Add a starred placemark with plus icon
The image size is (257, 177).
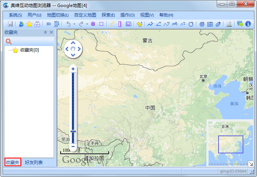pos(140,24)
